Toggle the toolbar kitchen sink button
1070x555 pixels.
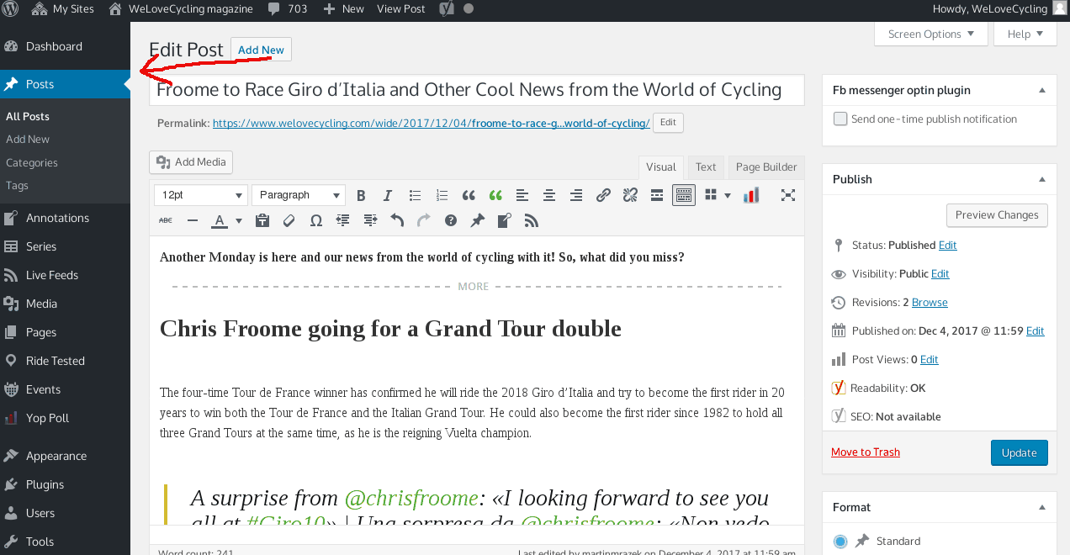684,195
